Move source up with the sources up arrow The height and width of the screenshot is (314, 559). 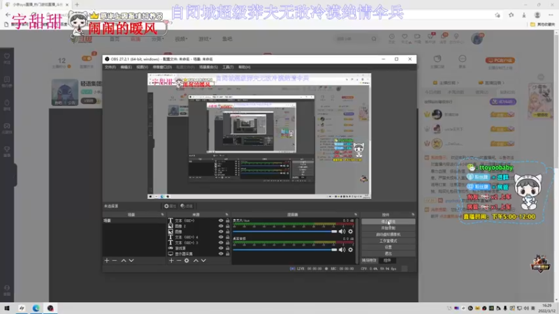[x=196, y=260]
